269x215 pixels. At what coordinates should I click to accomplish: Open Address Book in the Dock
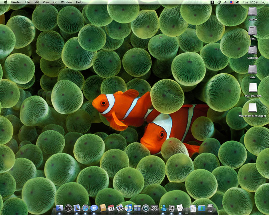[103, 208]
